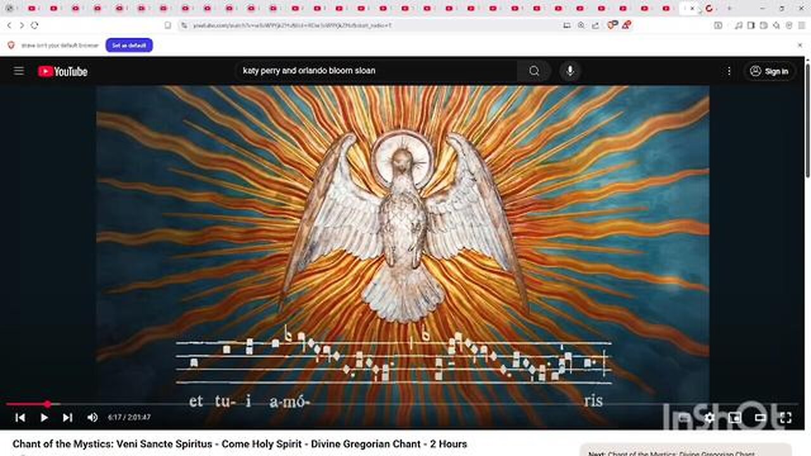Viewport: 811px width, 456px height.
Task: Set Brave as default browser
Action: click(129, 46)
